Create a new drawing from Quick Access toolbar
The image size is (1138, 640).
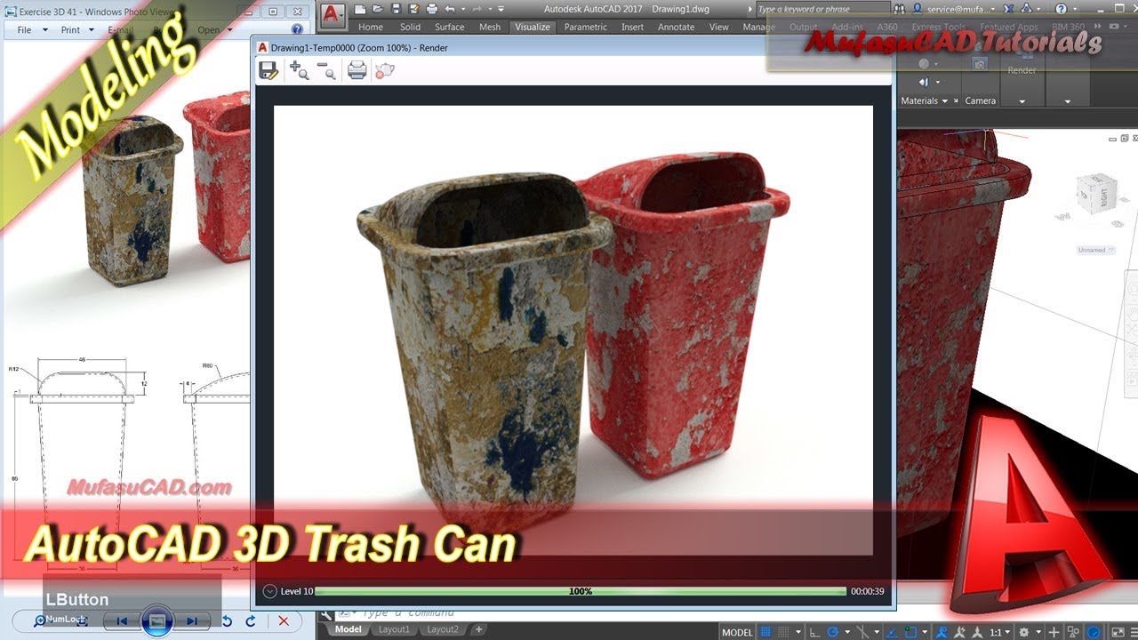click(360, 9)
